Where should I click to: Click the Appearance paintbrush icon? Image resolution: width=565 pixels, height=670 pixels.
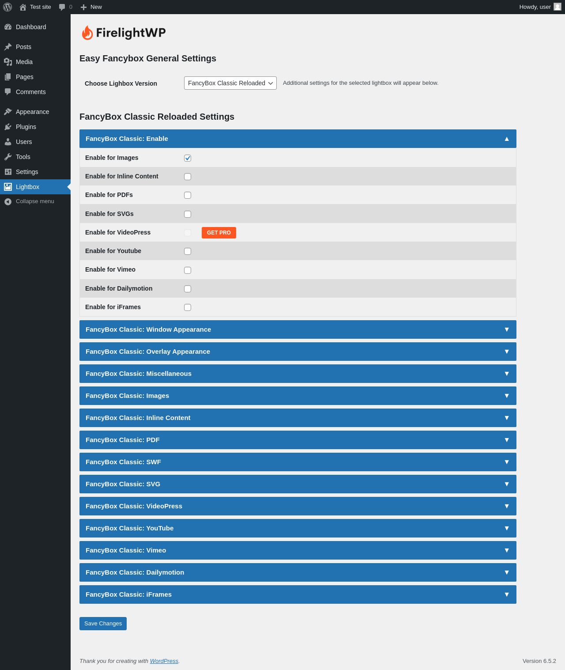coord(8,112)
